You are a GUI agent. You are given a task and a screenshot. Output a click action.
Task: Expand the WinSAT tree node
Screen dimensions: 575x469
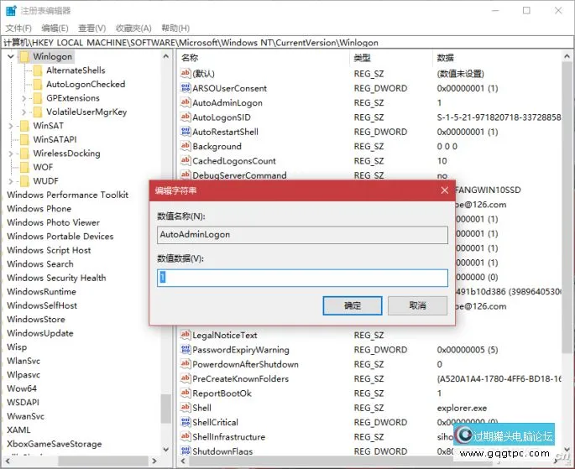coord(11,126)
